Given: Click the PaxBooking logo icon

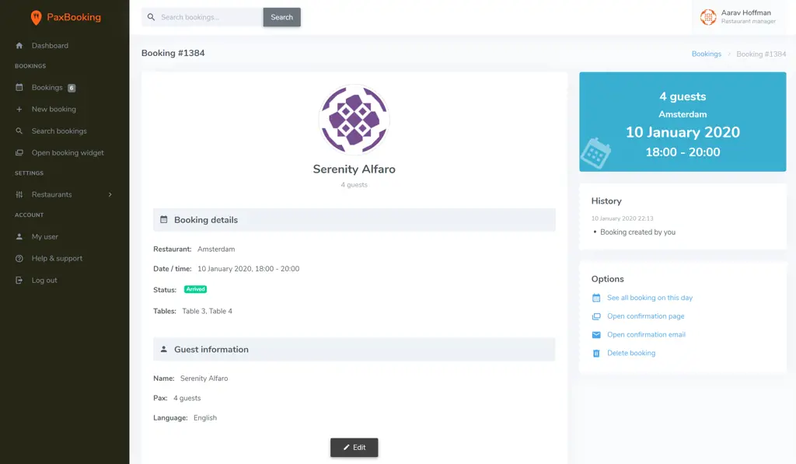Looking at the screenshot, I should [x=36, y=17].
